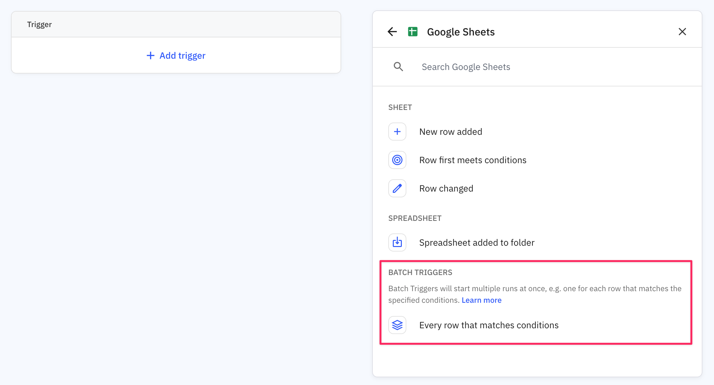Select the pencil icon for Row changed
714x385 pixels.
pyautogui.click(x=397, y=188)
